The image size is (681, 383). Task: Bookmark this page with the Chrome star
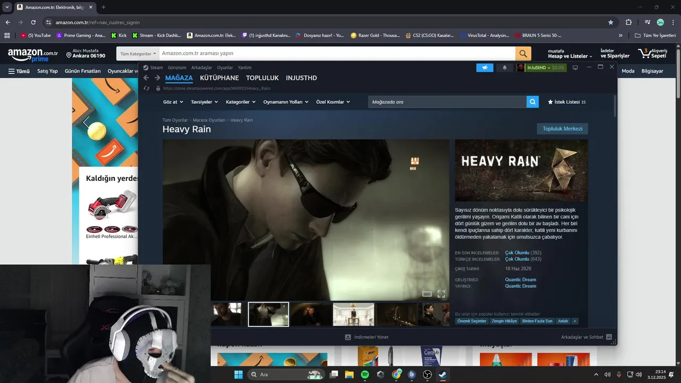(611, 22)
